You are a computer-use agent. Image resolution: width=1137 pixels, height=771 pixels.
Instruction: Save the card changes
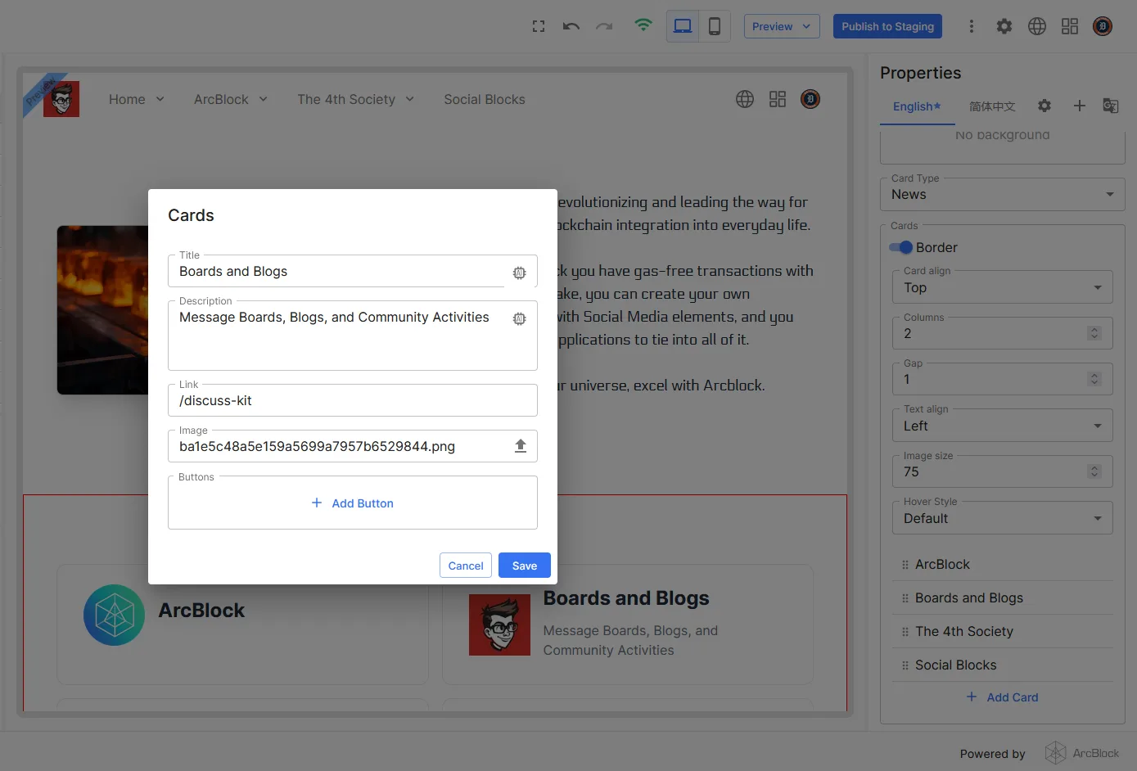(525, 566)
